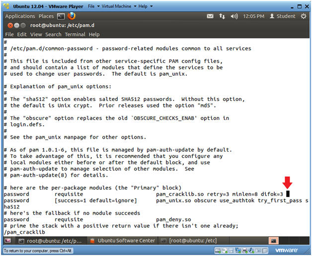
Task: Open Firefox from the top panel
Action: click(72, 16)
